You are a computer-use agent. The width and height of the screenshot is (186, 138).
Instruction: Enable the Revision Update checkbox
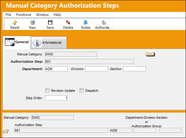click(47, 91)
